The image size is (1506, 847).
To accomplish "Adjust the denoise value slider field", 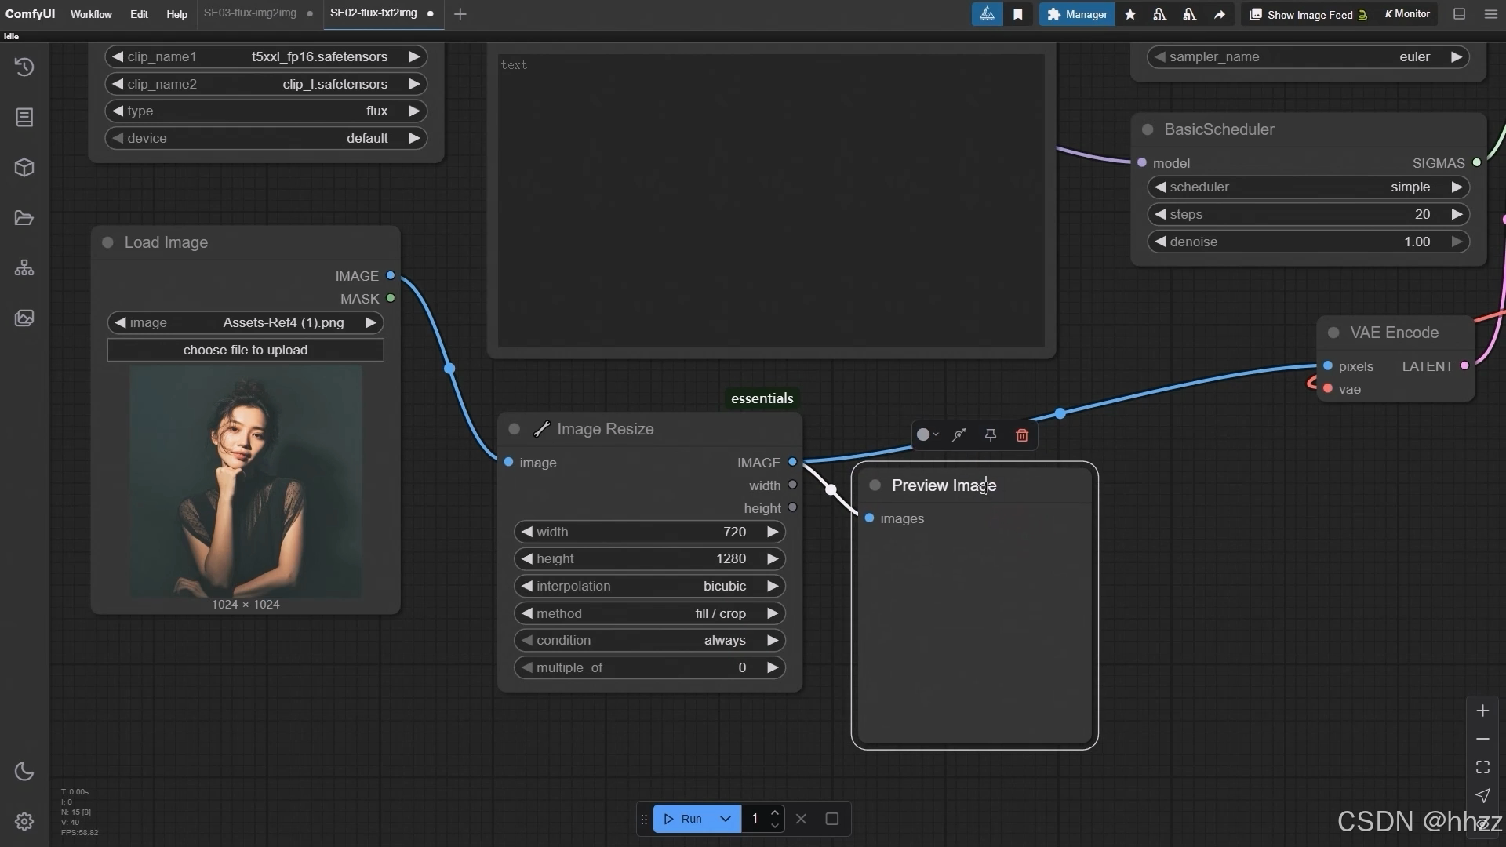I will point(1308,242).
